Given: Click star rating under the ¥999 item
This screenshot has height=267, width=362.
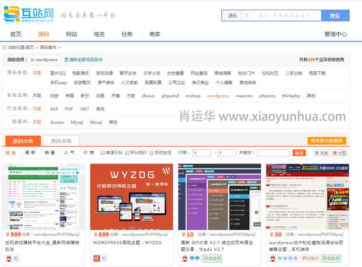Looking at the screenshot, I should pos(16,258).
